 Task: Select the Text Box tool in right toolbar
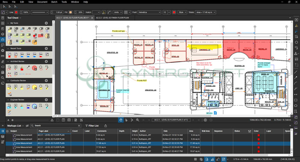coord(297,20)
